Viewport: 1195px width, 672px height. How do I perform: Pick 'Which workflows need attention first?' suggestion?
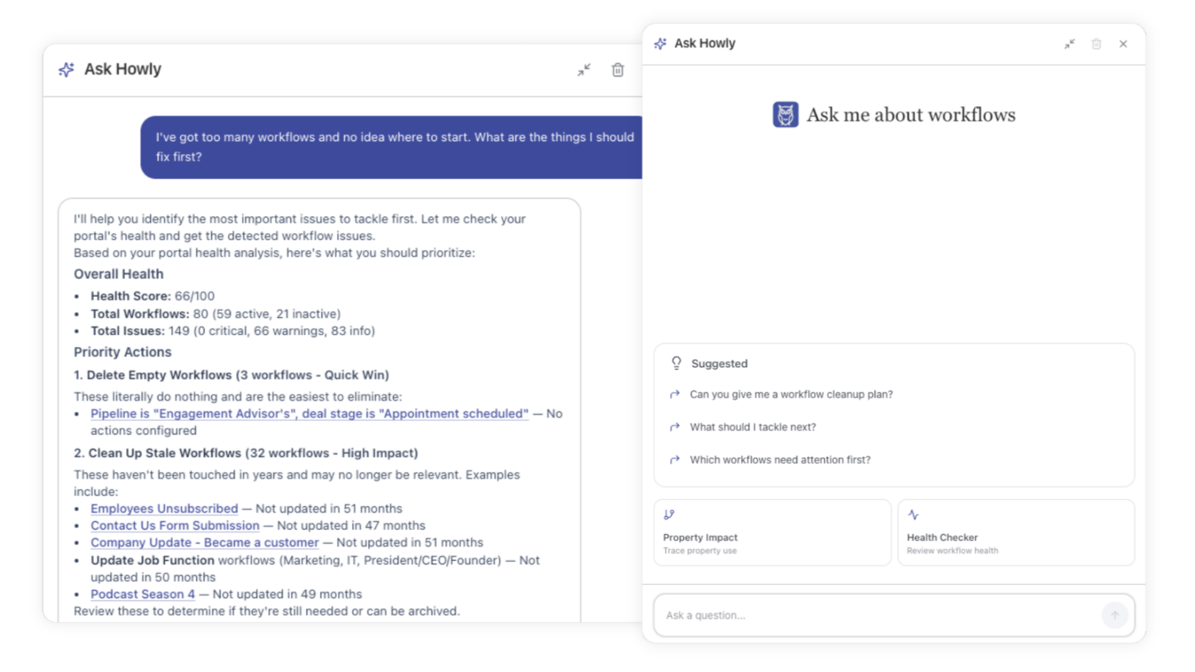click(x=780, y=460)
